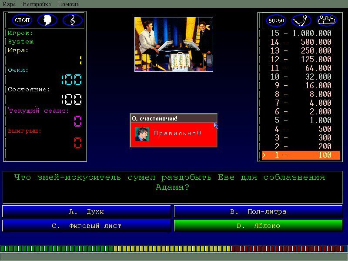
Task: Click the highlighted level 1 – 100 row
Action: (x=301, y=155)
